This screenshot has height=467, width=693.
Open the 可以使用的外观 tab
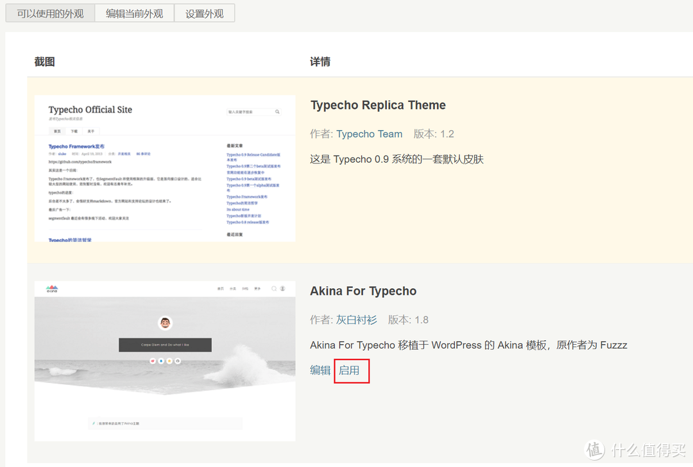[51, 13]
